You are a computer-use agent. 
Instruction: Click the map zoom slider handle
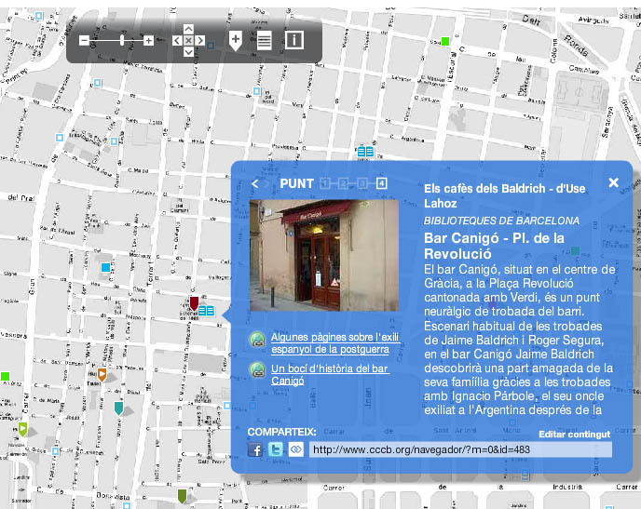[122, 40]
